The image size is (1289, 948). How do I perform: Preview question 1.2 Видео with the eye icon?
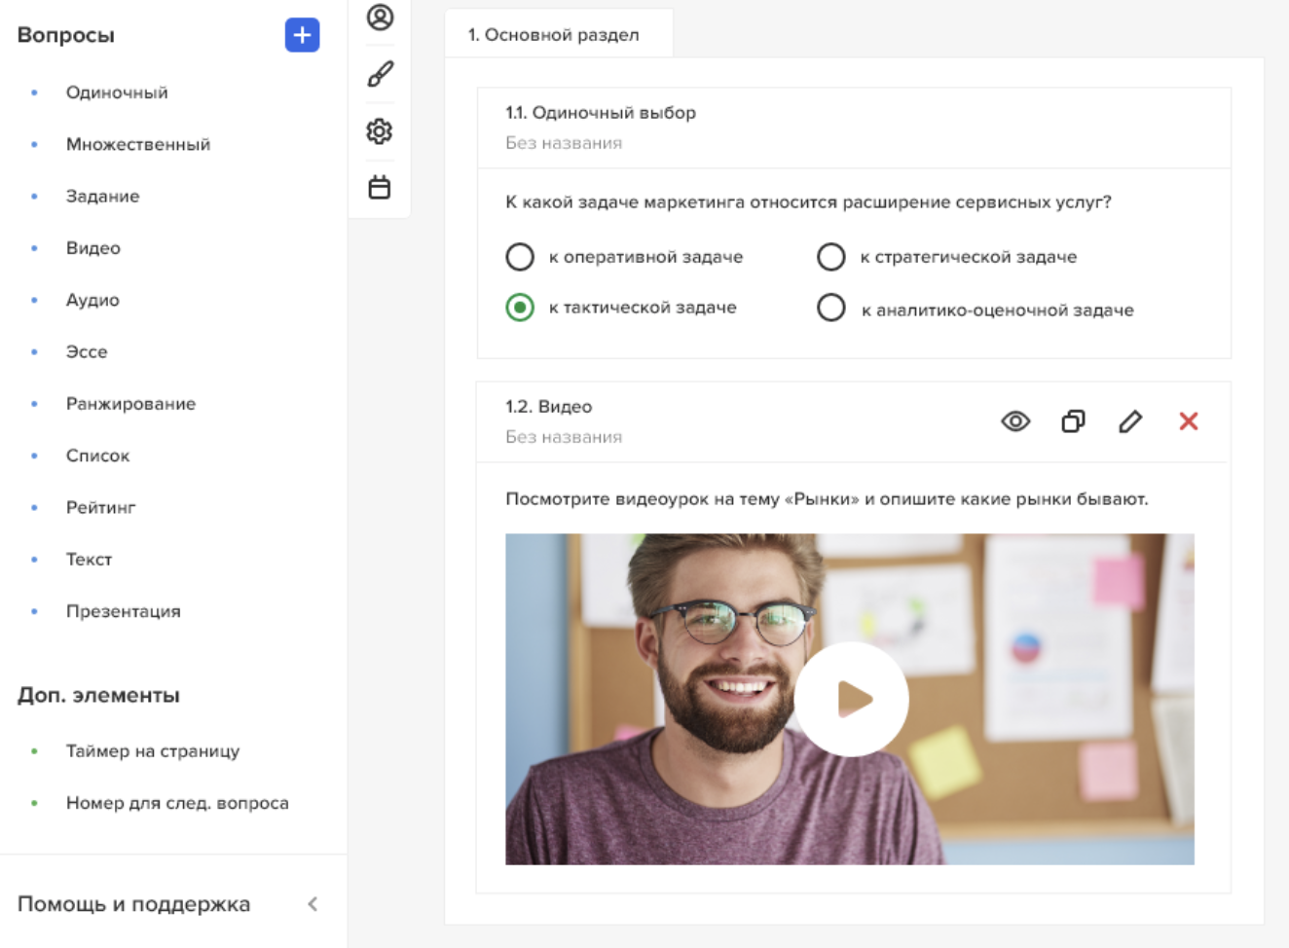(x=1015, y=421)
